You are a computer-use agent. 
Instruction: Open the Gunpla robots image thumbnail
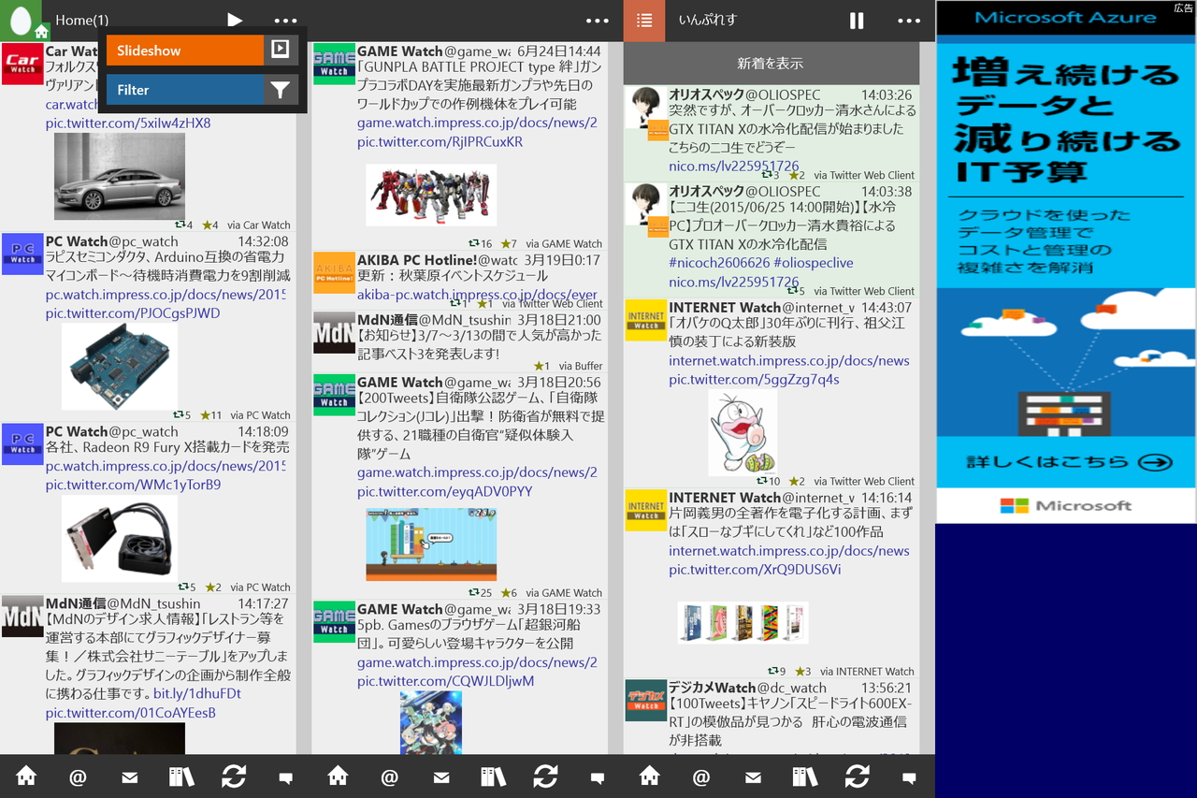click(431, 196)
